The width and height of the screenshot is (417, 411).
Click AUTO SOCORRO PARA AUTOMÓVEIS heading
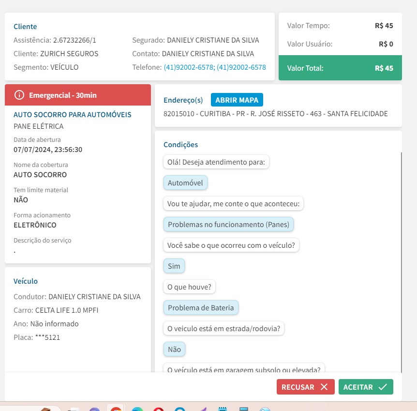coord(73,114)
